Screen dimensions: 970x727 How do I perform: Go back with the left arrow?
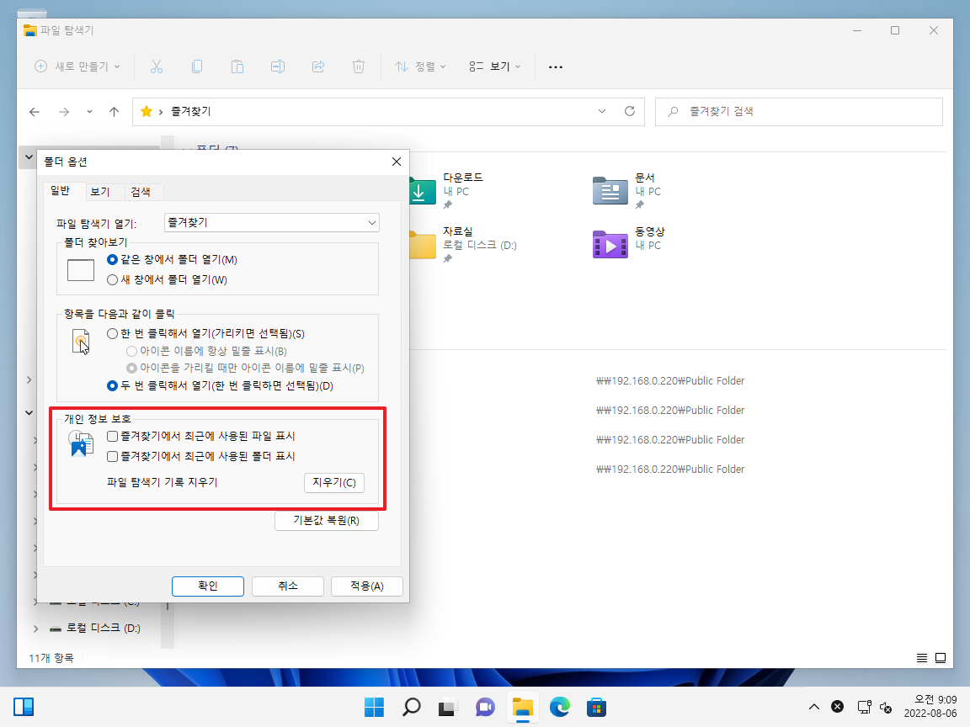[x=35, y=112]
